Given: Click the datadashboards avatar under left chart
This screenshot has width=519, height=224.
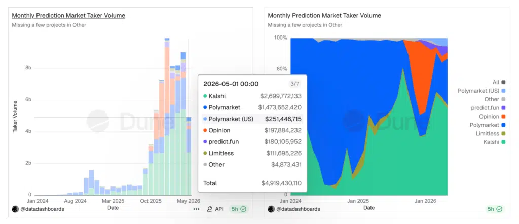Looking at the screenshot, I should [15, 209].
